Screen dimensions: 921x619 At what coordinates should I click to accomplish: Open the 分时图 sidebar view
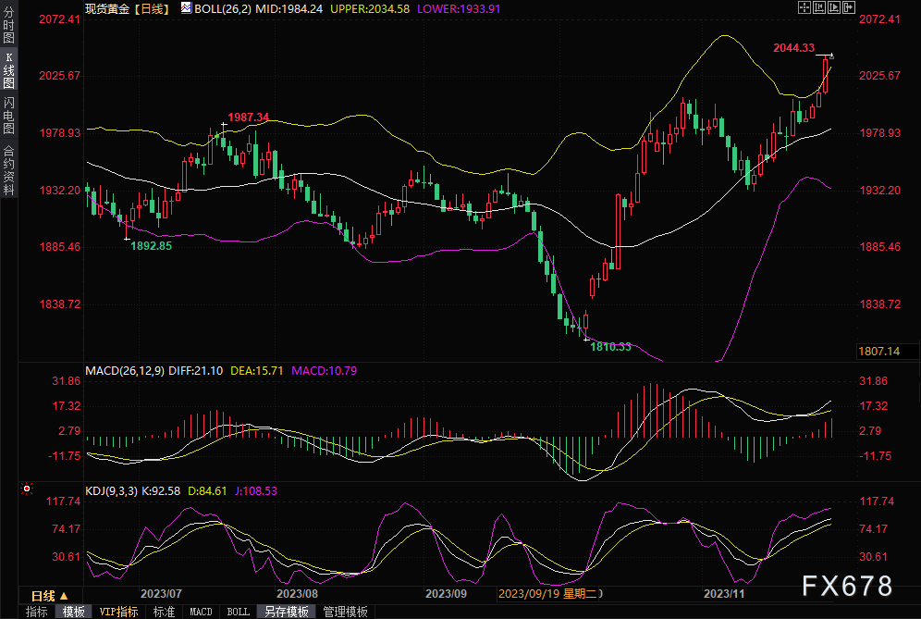click(8, 25)
